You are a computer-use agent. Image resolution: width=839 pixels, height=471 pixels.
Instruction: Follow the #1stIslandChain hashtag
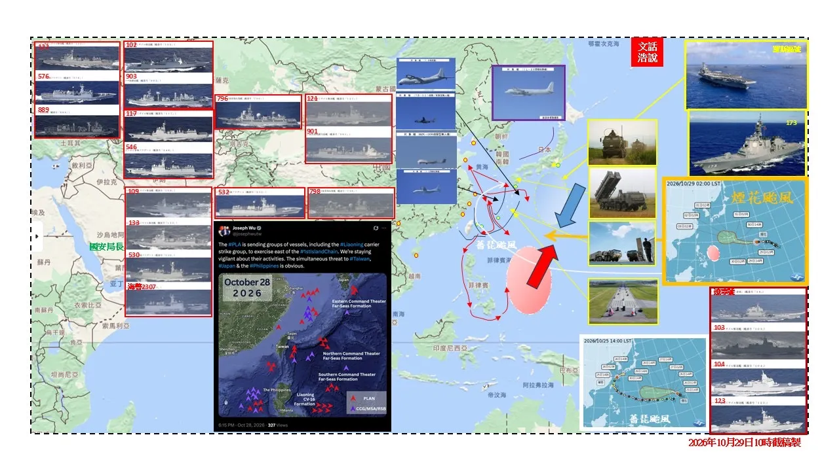tap(318, 251)
